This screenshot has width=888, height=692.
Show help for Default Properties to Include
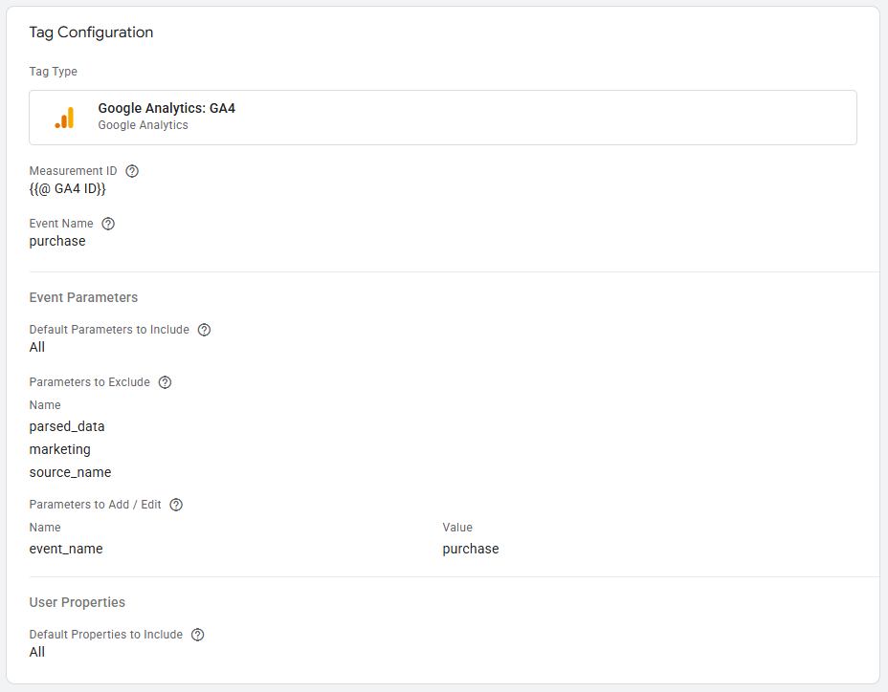click(197, 635)
